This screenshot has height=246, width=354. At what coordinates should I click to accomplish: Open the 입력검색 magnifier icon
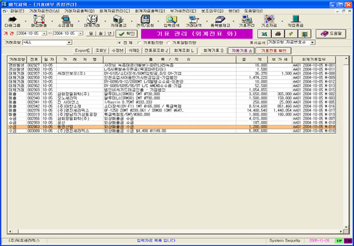pos(171,21)
